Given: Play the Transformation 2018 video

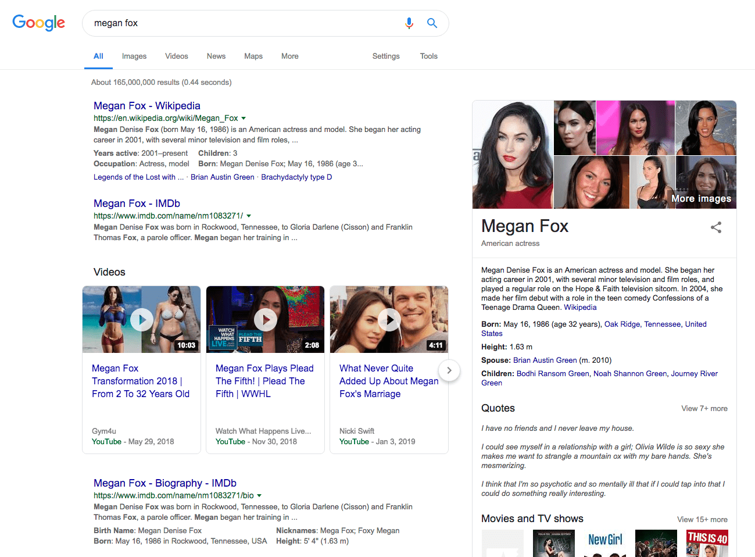Looking at the screenshot, I should [x=141, y=319].
